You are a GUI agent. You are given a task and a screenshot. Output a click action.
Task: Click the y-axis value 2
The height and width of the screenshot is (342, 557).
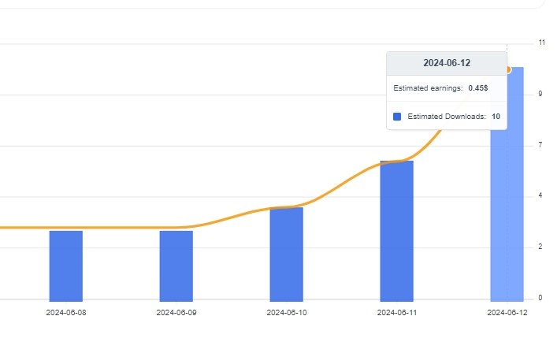coord(540,247)
